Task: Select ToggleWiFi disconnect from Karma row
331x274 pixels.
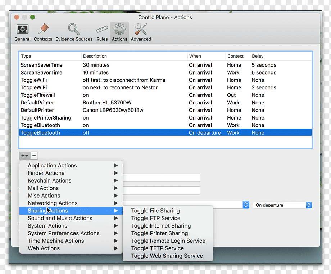Action: pos(165,80)
